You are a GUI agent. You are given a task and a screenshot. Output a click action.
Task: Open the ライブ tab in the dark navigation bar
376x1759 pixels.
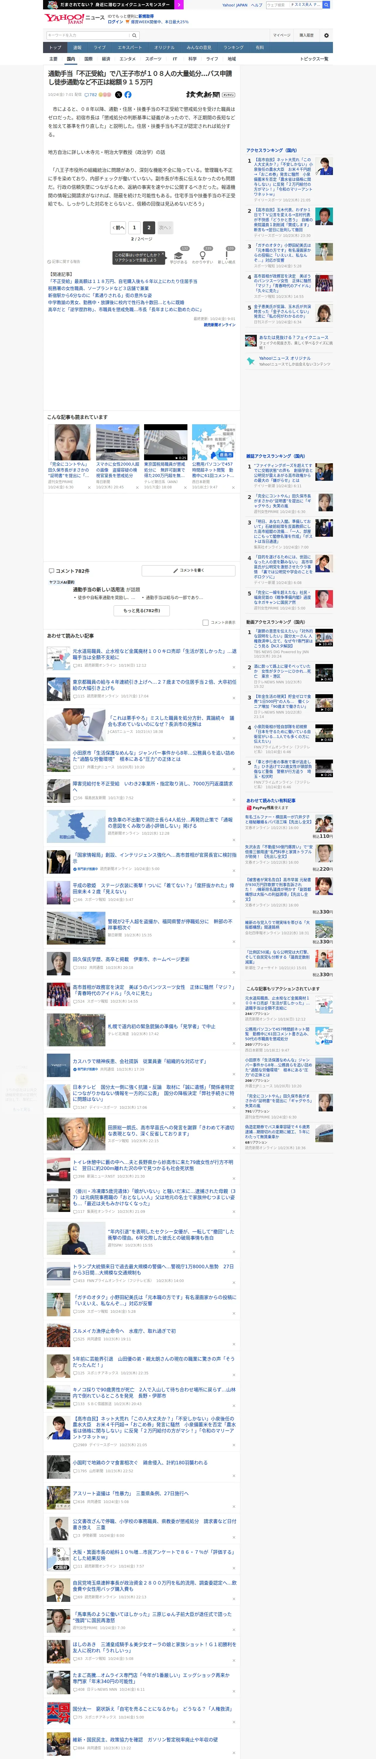(x=100, y=48)
